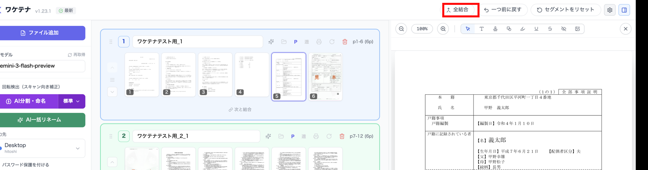Select the Text tool

482,29
